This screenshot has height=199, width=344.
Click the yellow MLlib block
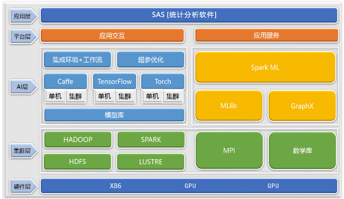point(229,106)
